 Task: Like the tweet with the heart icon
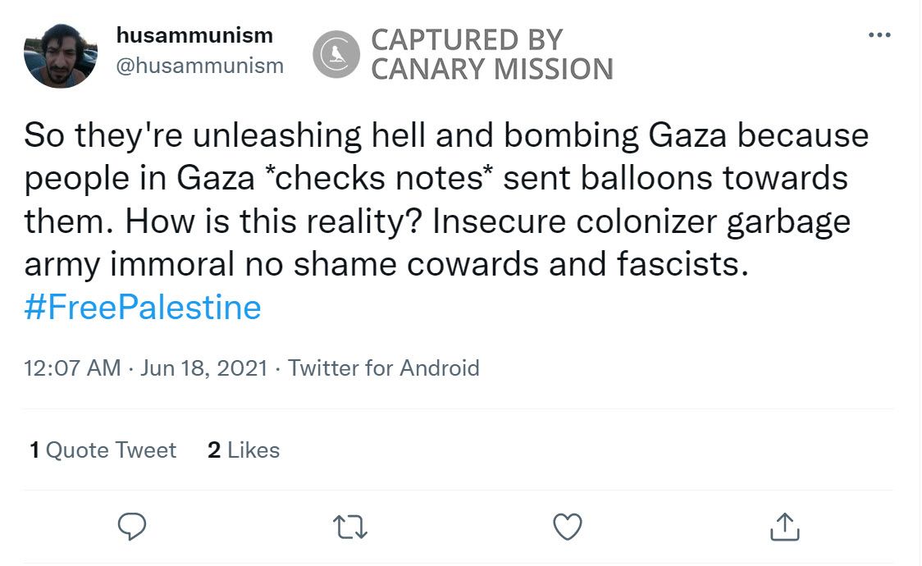coord(567,527)
